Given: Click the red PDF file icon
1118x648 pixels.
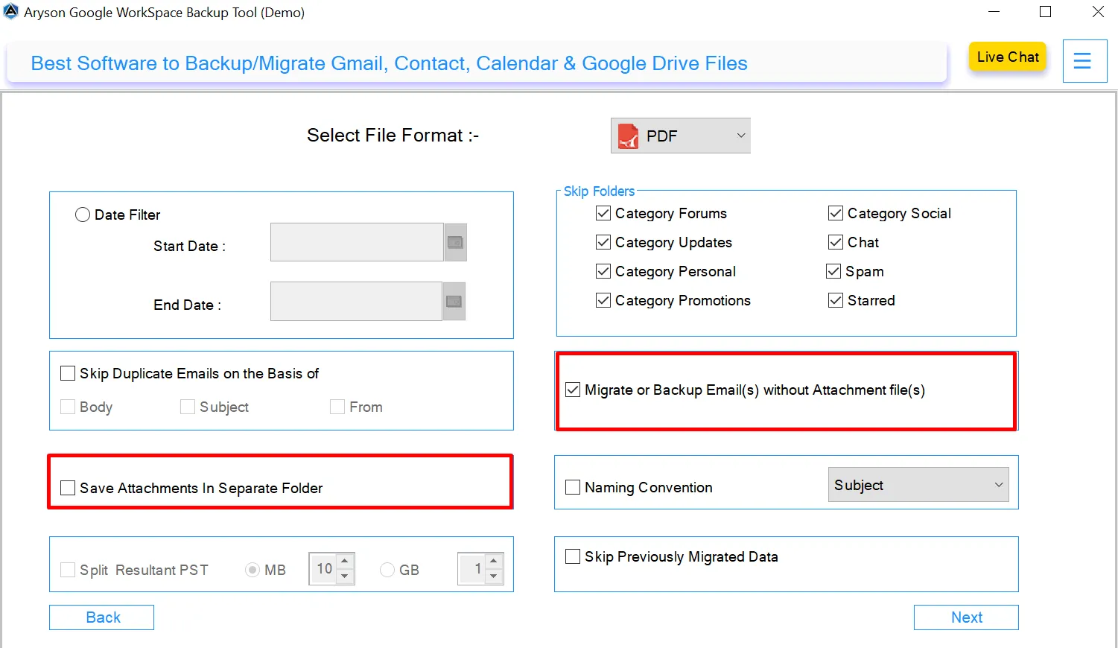Looking at the screenshot, I should coord(627,136).
